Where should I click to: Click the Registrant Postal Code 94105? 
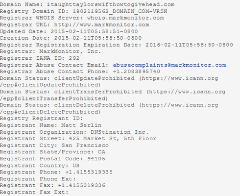(x=96, y=159)
